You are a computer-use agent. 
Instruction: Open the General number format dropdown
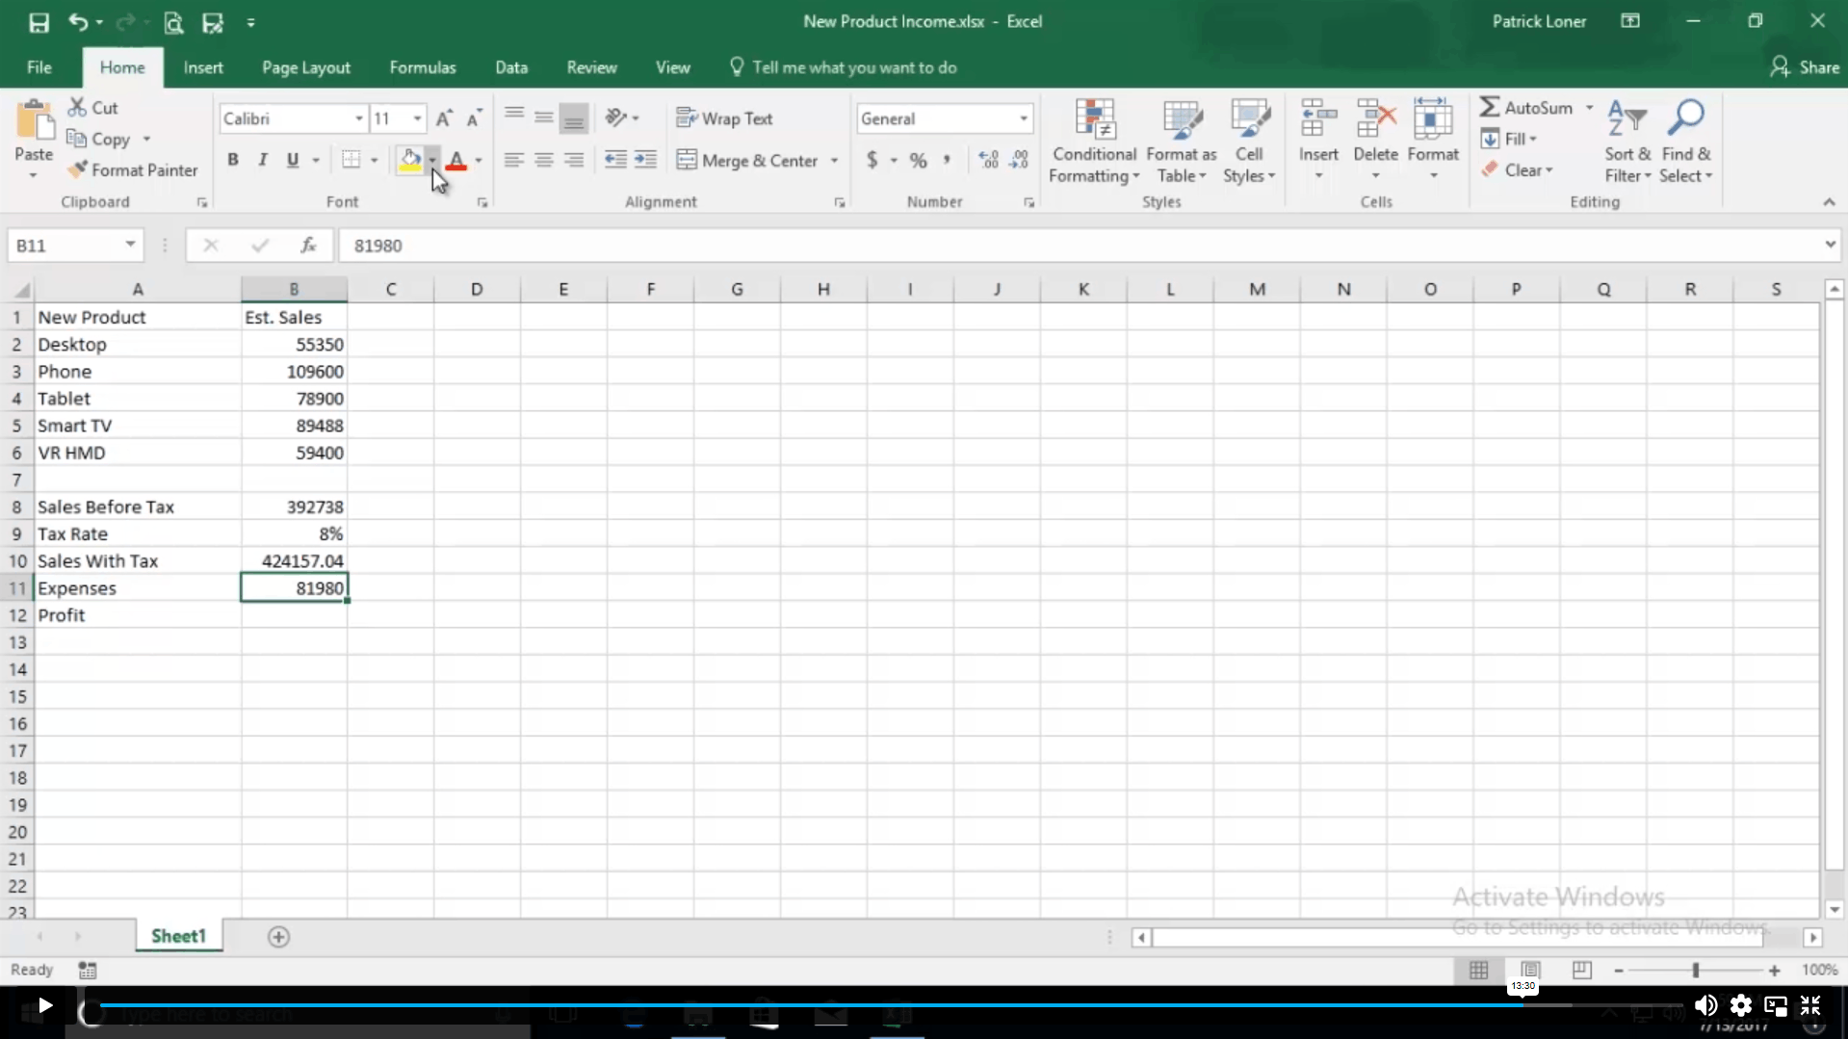(1023, 118)
